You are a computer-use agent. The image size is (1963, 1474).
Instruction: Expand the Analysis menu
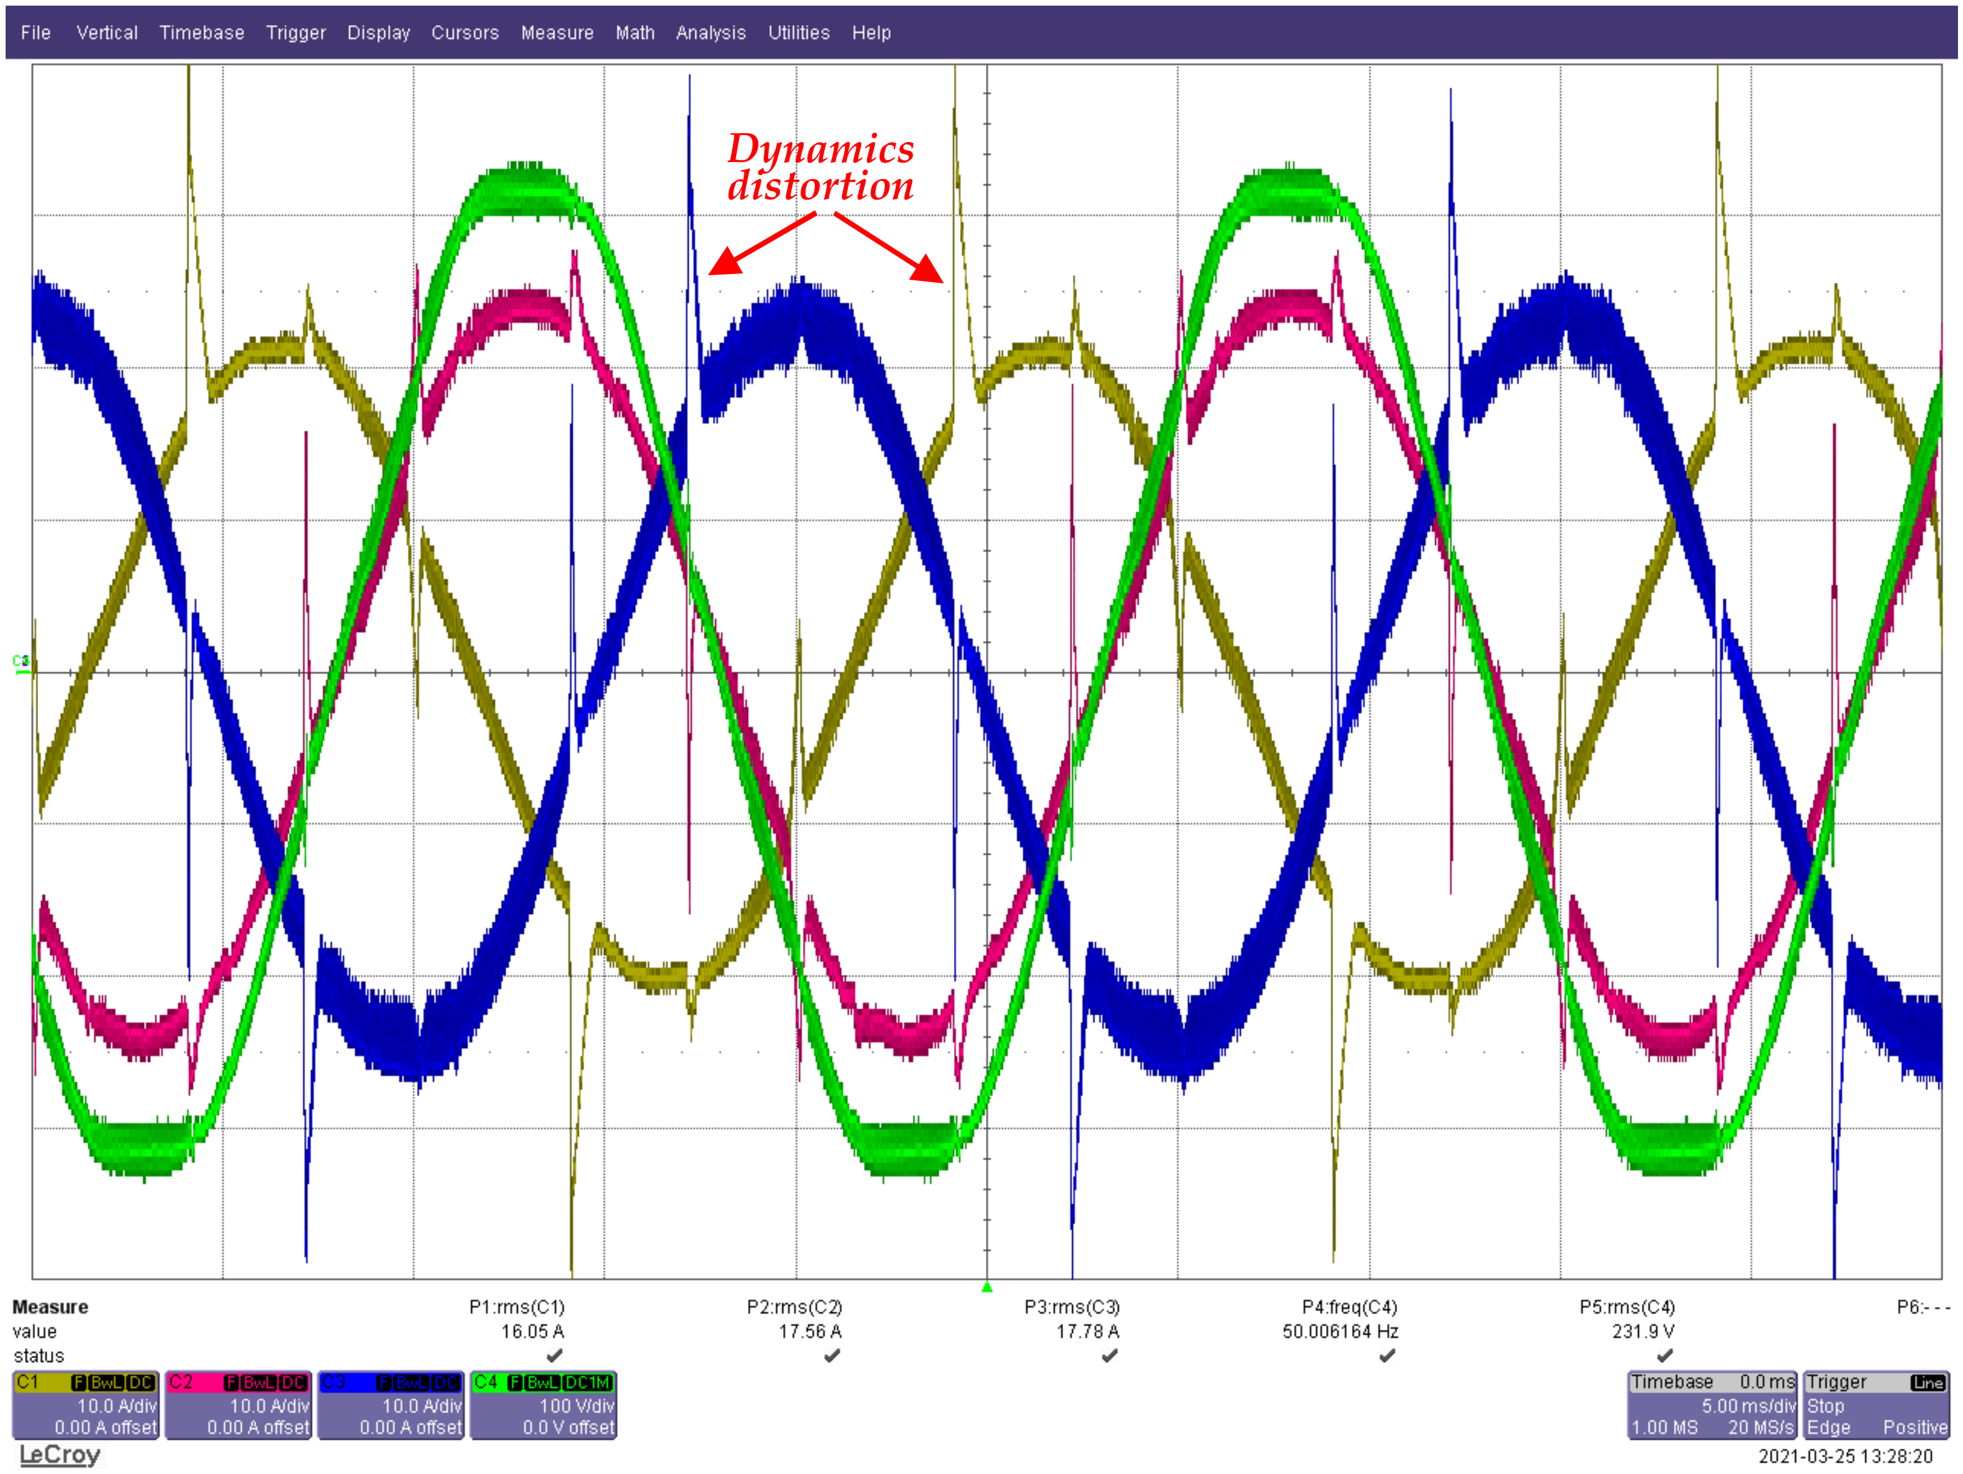[710, 33]
